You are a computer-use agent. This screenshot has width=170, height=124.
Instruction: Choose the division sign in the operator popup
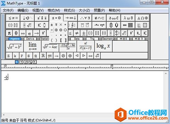point(52,30)
